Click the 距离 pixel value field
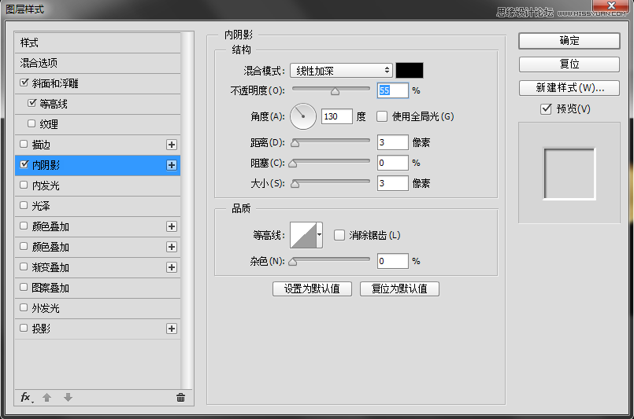The height and width of the screenshot is (419, 634). [393, 142]
